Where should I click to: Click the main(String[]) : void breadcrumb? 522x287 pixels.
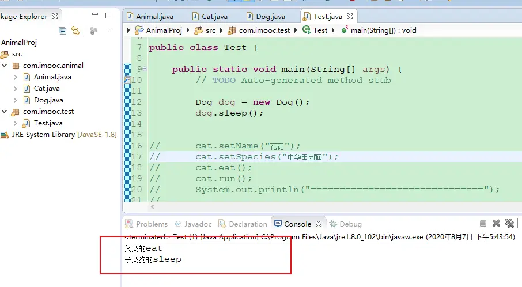379,30
